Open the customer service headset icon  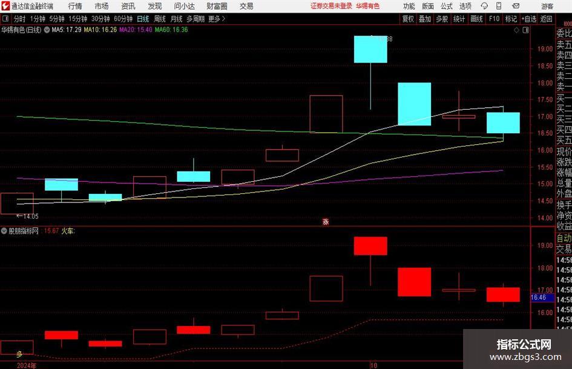[x=484, y=6]
